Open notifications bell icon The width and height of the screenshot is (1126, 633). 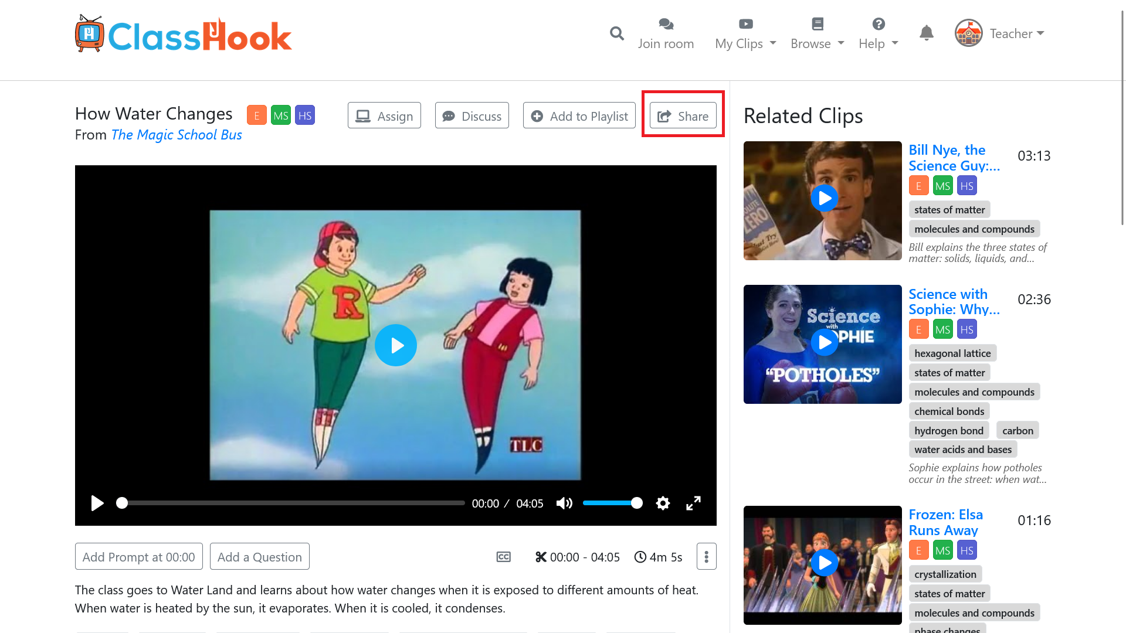[926, 33]
